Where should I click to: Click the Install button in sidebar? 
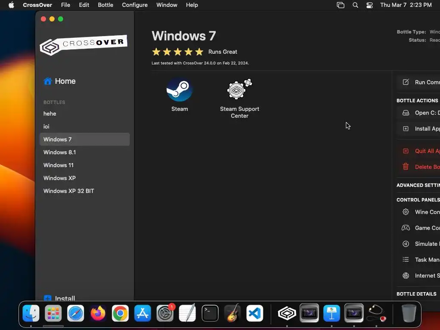coord(59,298)
